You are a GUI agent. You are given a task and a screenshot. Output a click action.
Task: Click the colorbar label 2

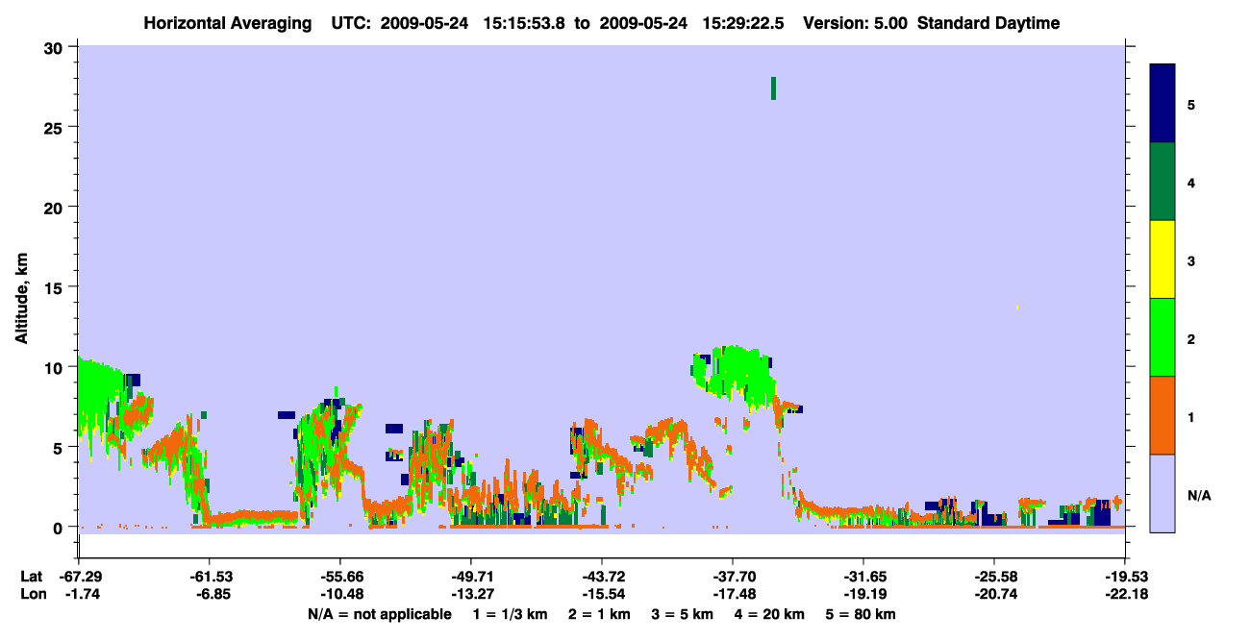coord(1190,337)
